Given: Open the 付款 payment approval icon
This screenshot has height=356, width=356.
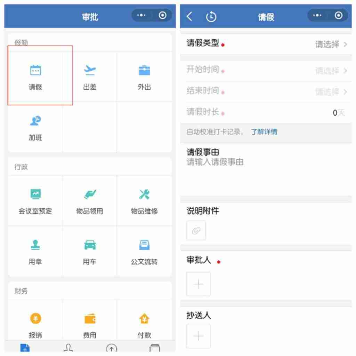Looking at the screenshot, I should click(x=144, y=325).
